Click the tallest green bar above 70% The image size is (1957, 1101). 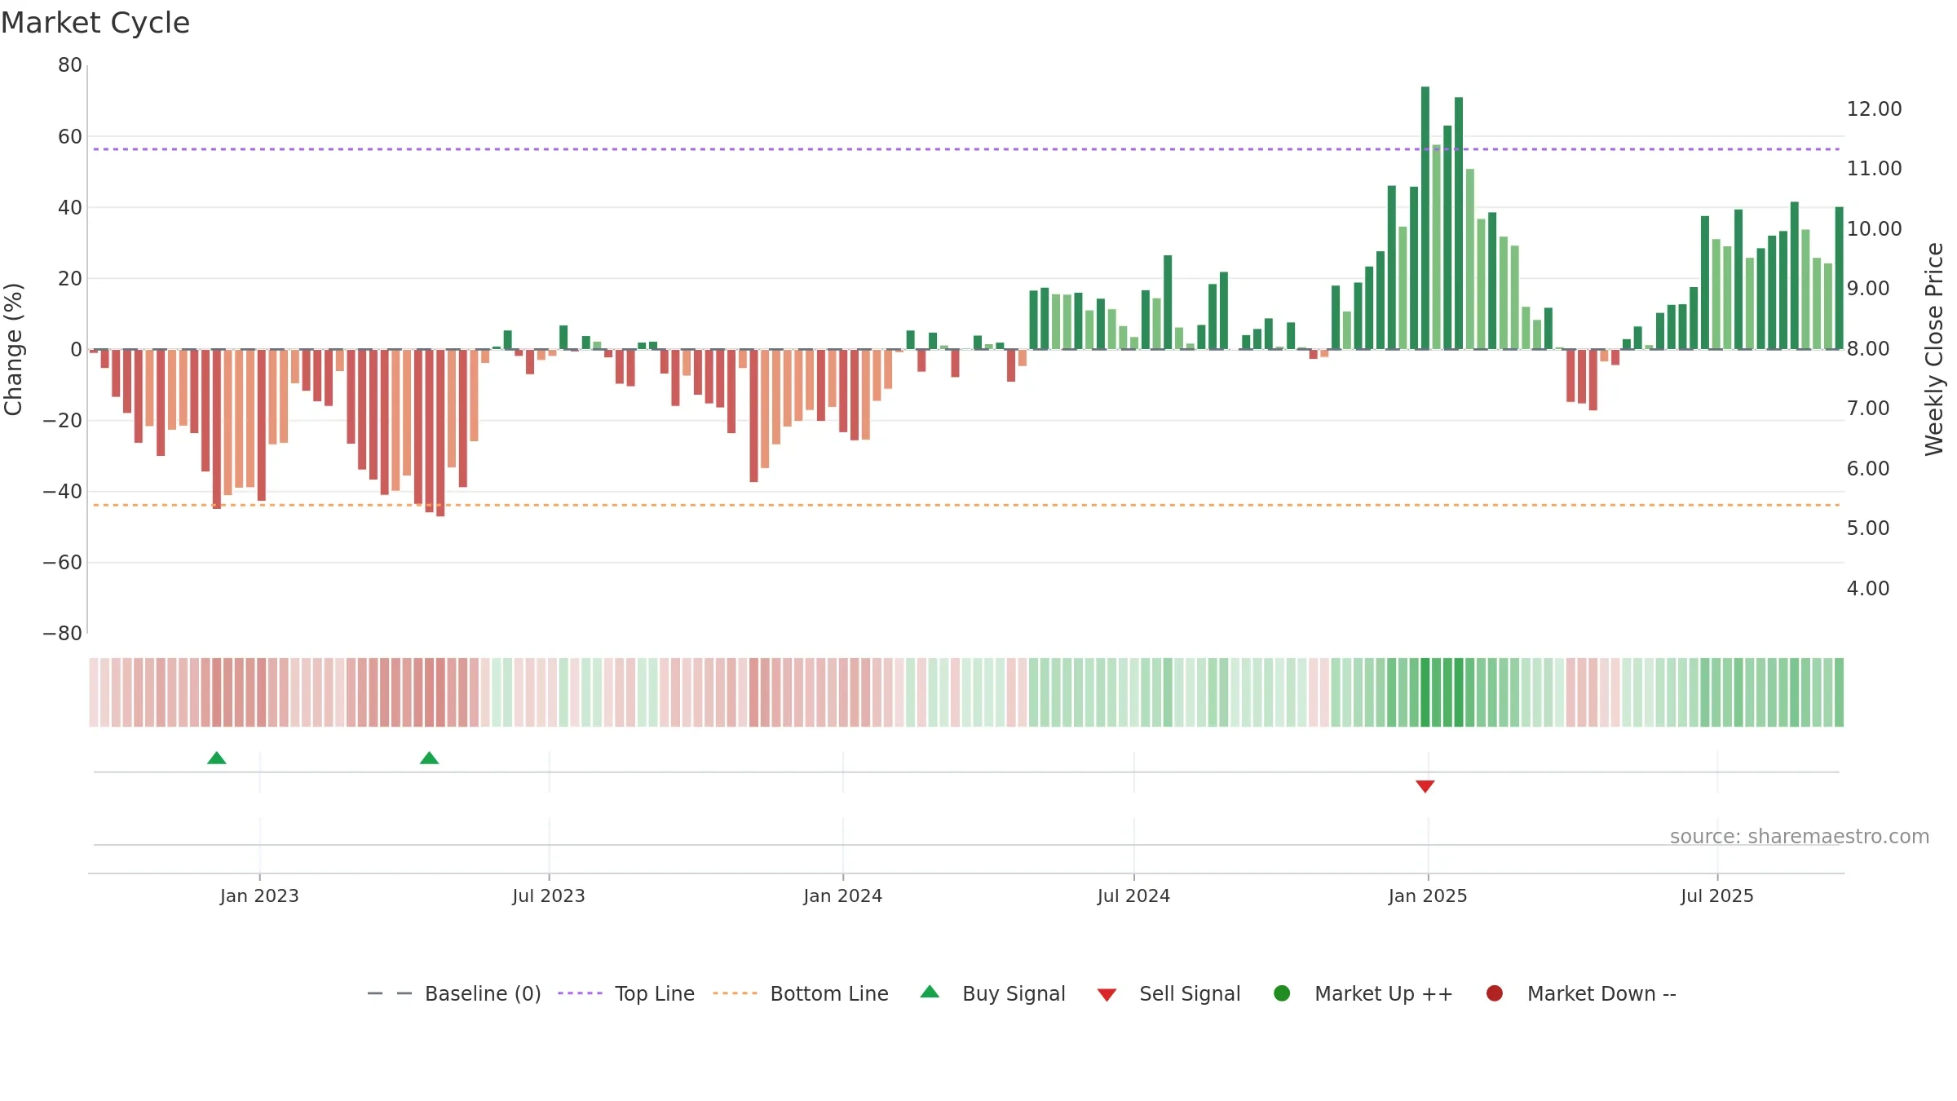pyautogui.click(x=1425, y=218)
